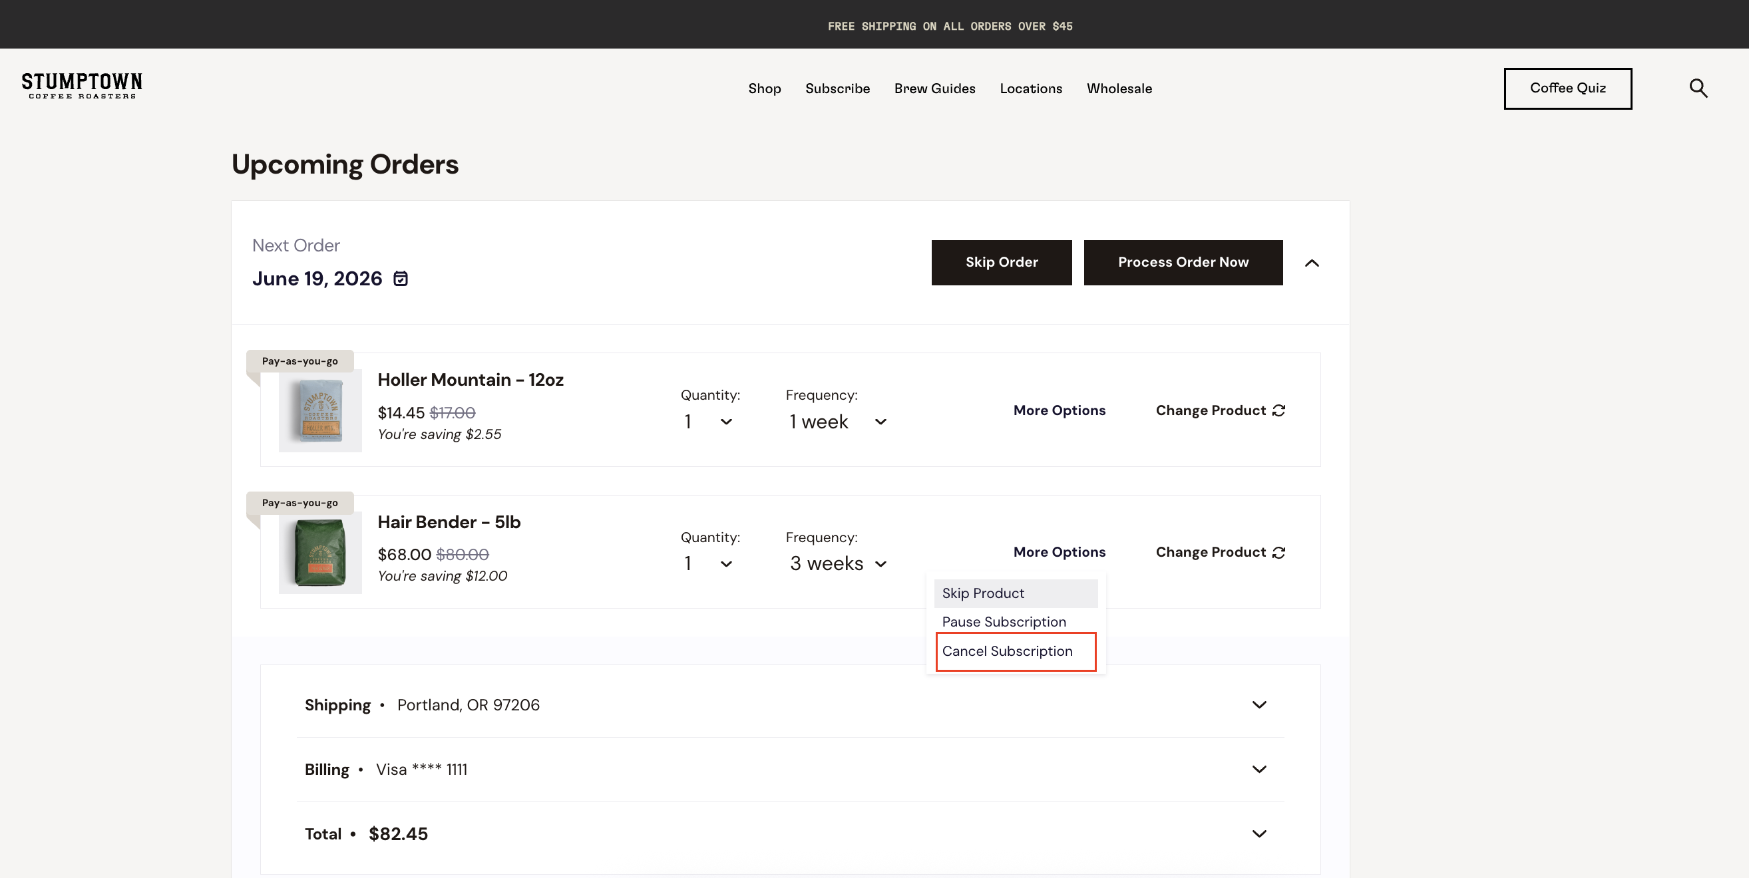
Task: Click the $14.45 Holler Mountain price
Action: pos(401,413)
